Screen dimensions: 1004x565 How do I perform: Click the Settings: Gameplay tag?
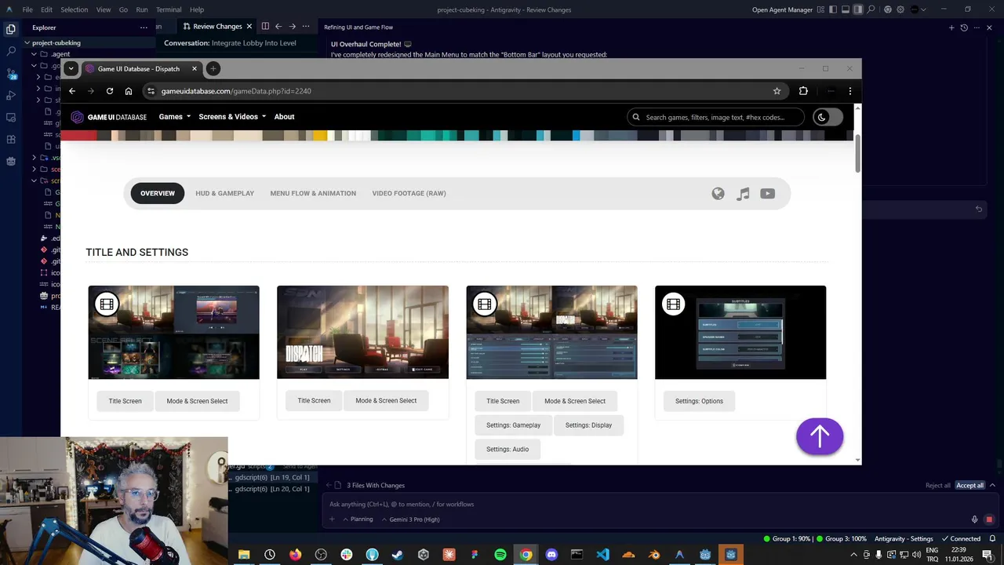click(513, 425)
